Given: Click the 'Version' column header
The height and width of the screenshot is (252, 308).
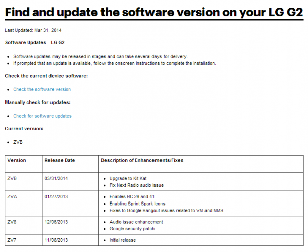Looking at the screenshot, I should 17,160.
